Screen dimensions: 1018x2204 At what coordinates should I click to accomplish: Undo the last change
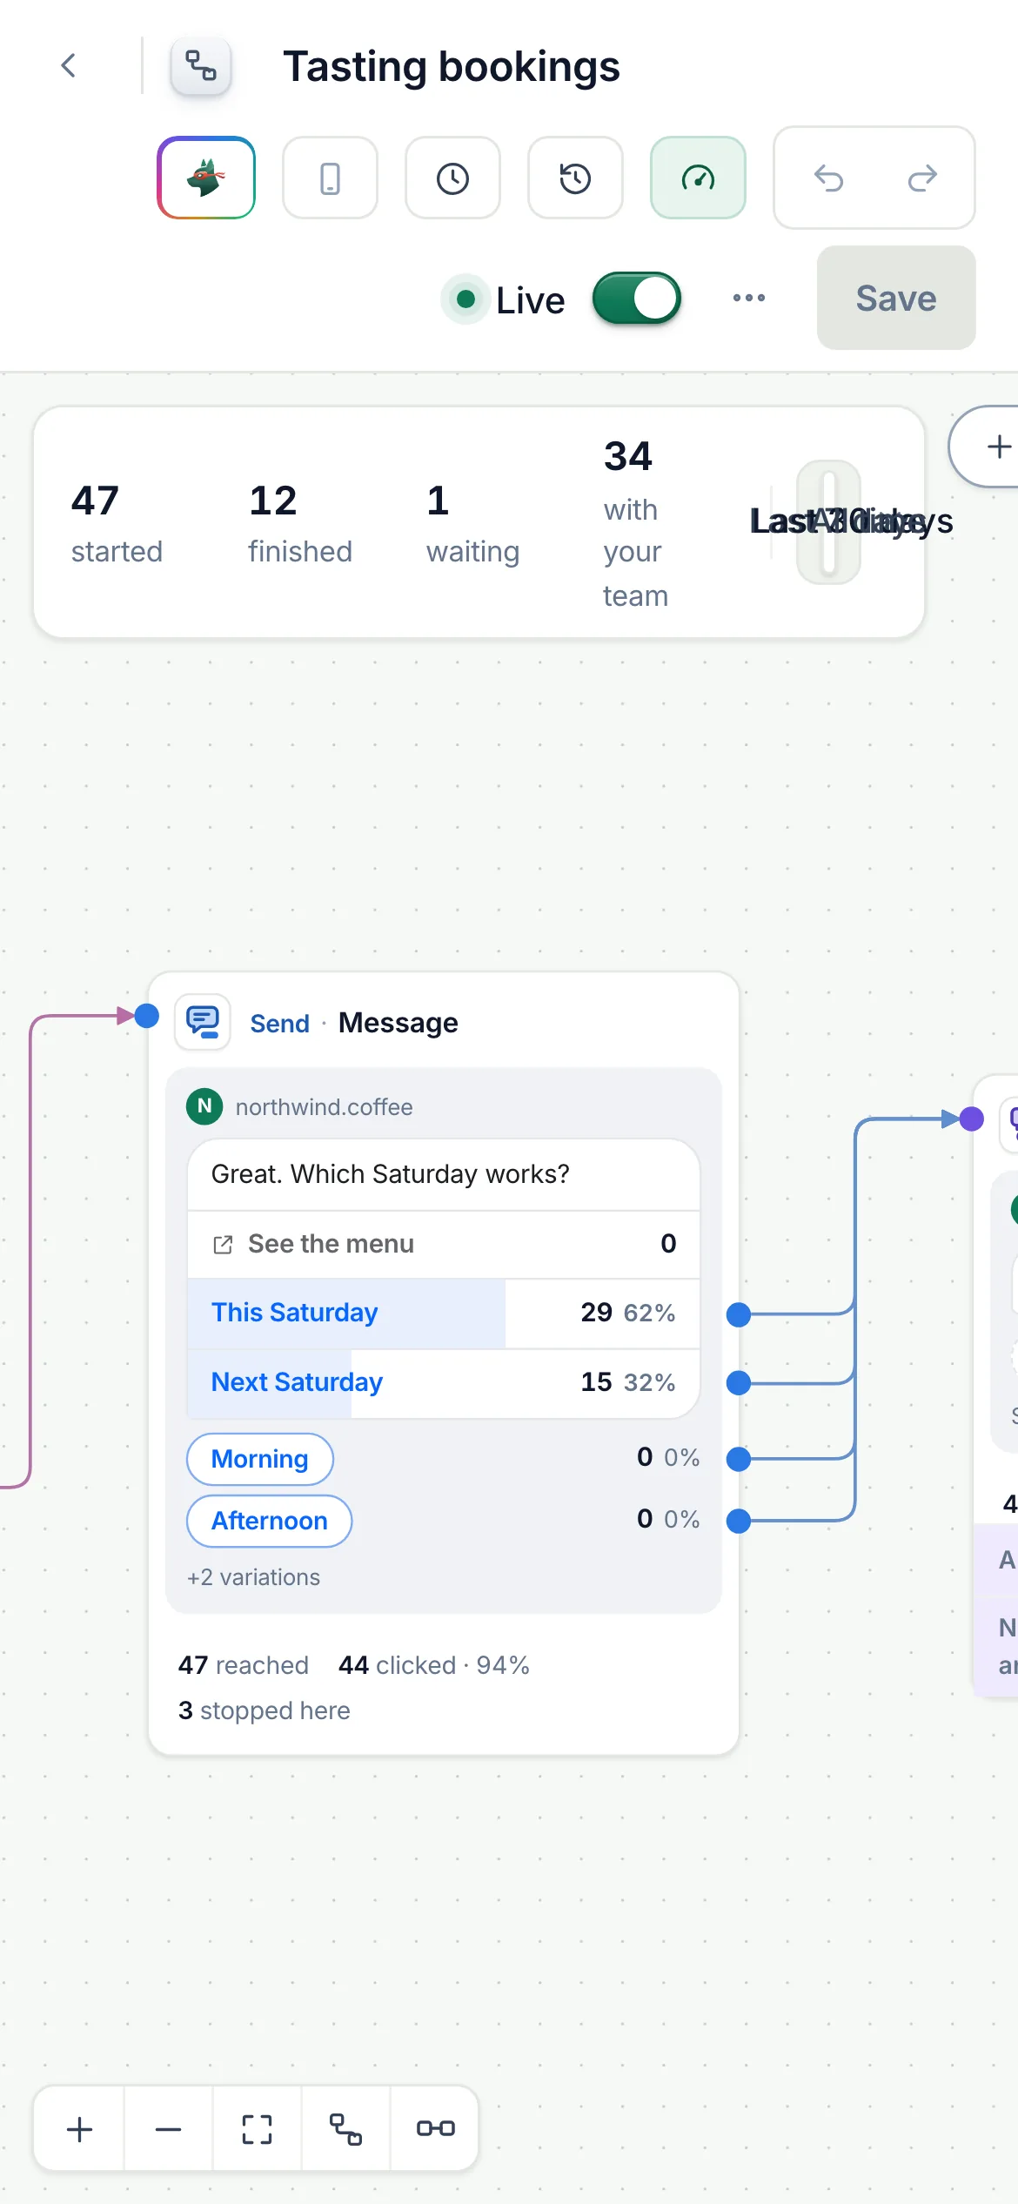point(828,178)
